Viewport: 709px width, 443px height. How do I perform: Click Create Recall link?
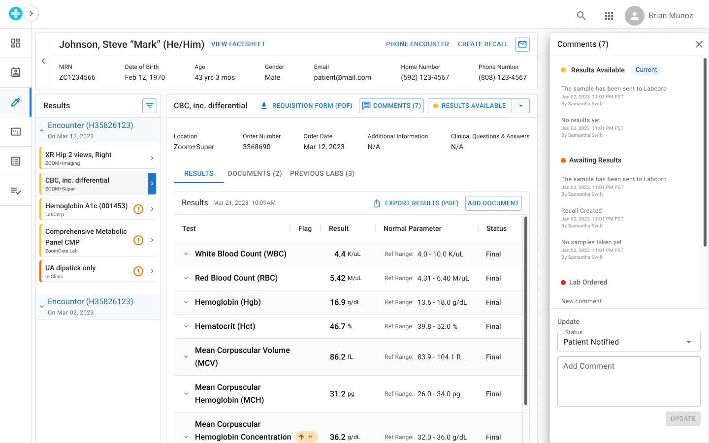click(x=483, y=44)
